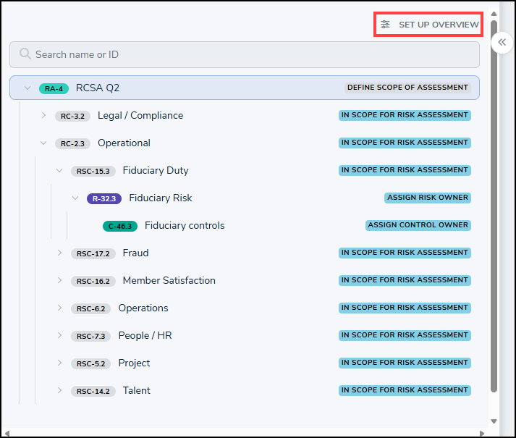The width and height of the screenshot is (516, 438).
Task: Click the purple R-32.3 risk badge
Action: tap(104, 198)
